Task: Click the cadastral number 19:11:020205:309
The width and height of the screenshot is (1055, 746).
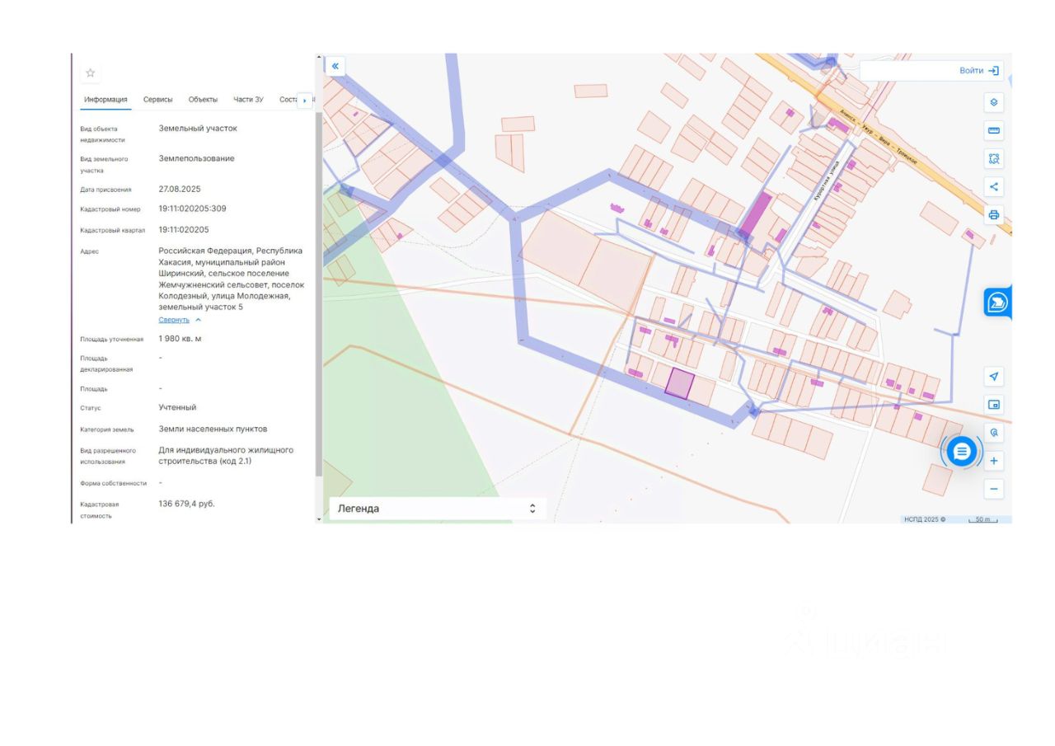Action: pos(192,209)
